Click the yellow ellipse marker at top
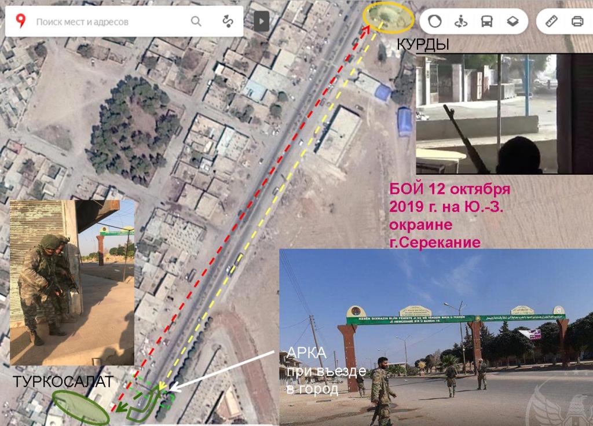This screenshot has width=593, height=426. click(x=388, y=16)
